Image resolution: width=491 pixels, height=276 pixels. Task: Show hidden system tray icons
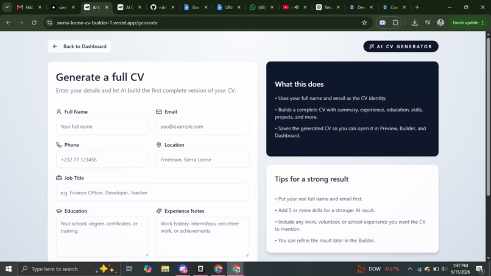click(x=410, y=269)
